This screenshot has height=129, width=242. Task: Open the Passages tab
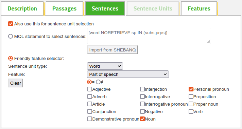(64, 8)
